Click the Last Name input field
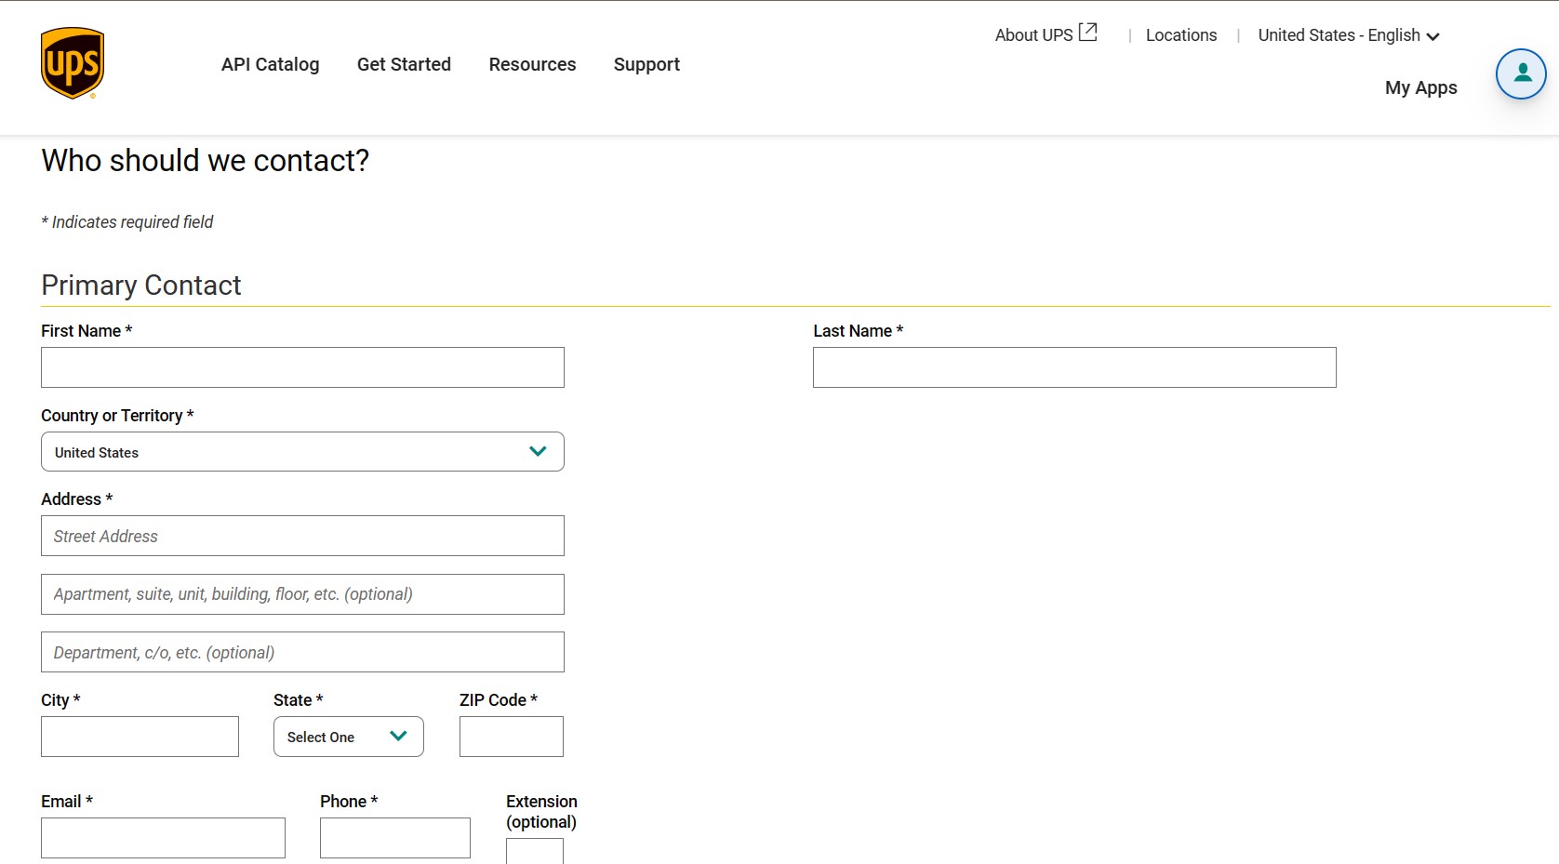This screenshot has height=864, width=1559. (1074, 366)
